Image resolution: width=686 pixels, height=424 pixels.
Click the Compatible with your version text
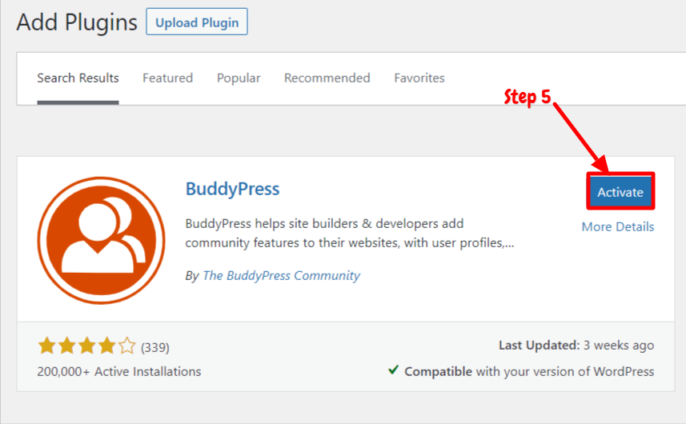(529, 371)
